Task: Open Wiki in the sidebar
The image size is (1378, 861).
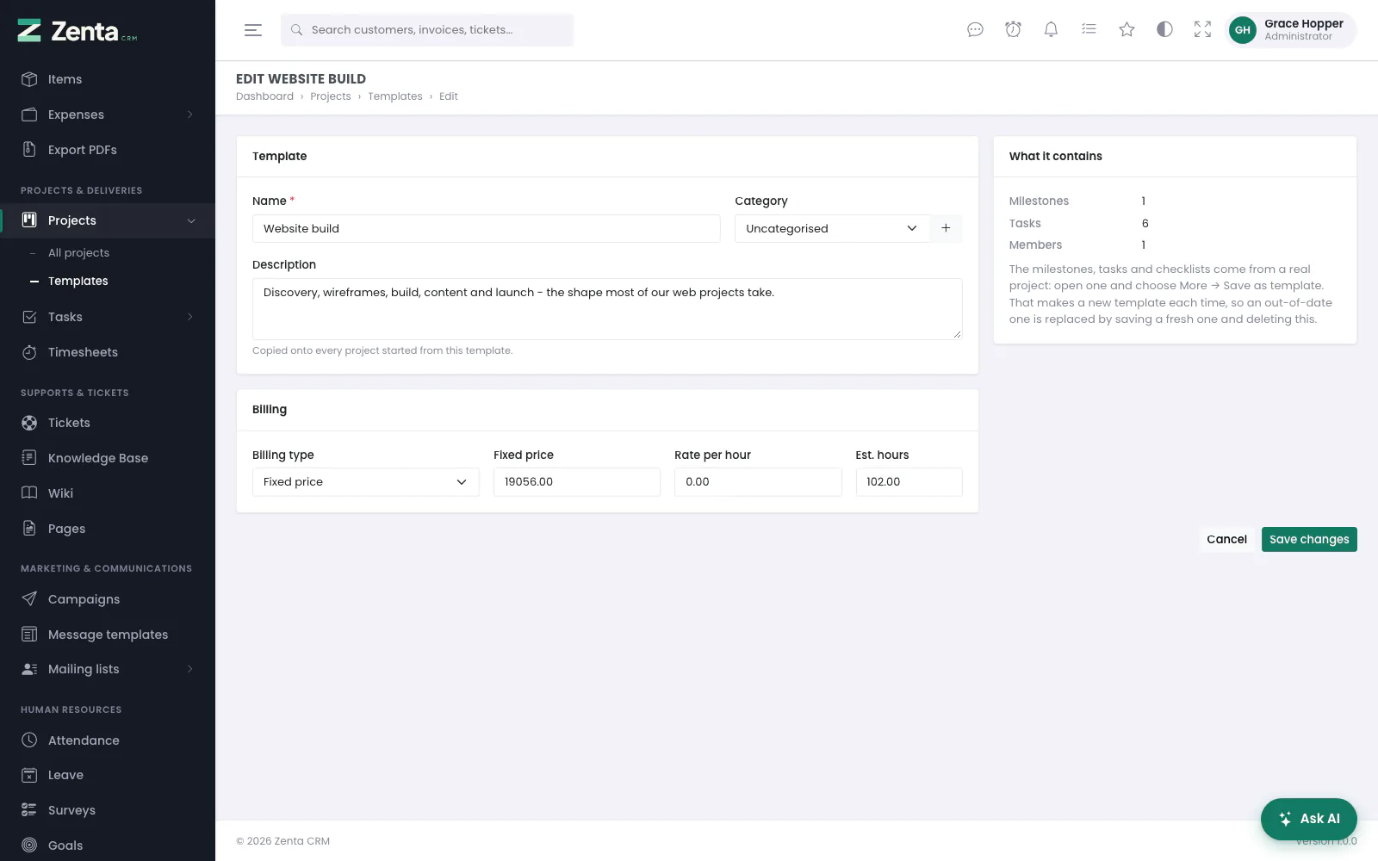Action: pos(108,493)
